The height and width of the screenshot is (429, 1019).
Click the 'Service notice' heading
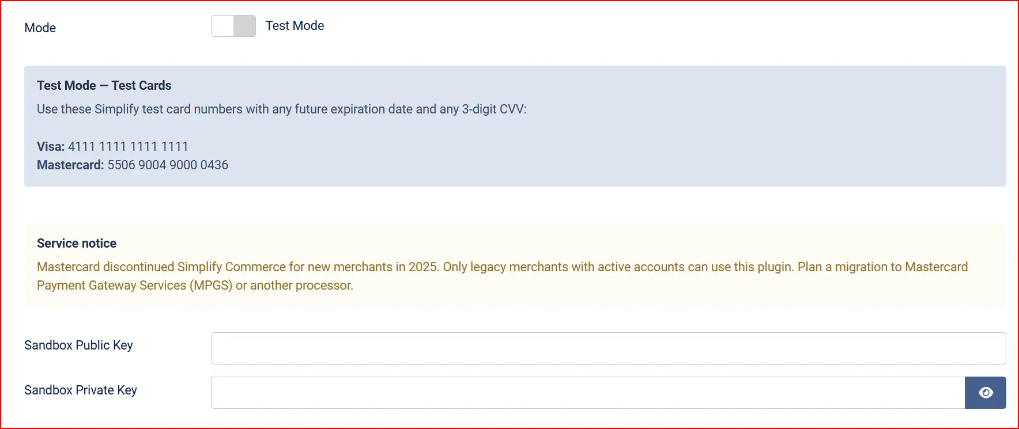pyautogui.click(x=77, y=243)
